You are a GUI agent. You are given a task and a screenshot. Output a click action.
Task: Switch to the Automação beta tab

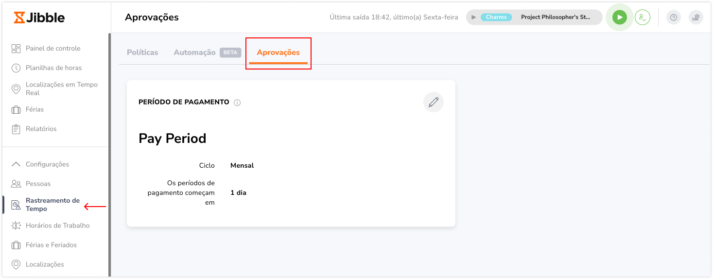(x=207, y=52)
